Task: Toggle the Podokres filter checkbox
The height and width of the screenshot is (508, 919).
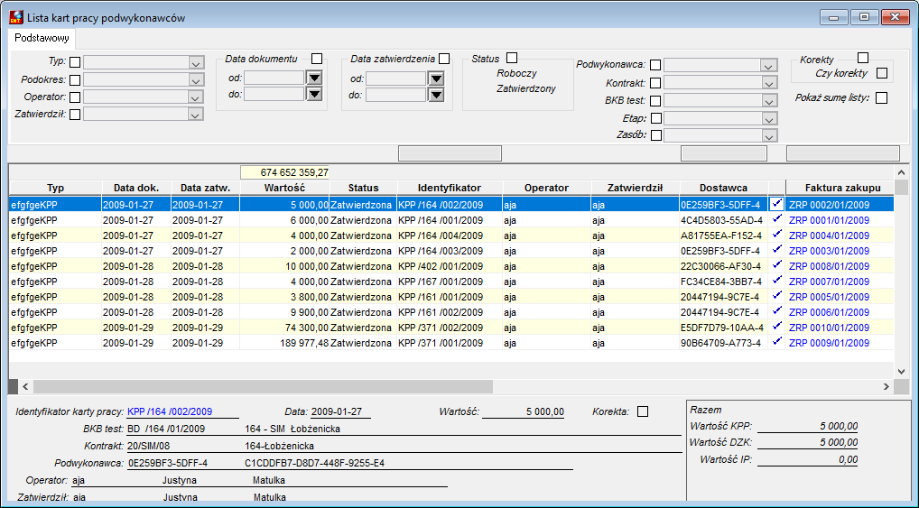Action: point(75,80)
